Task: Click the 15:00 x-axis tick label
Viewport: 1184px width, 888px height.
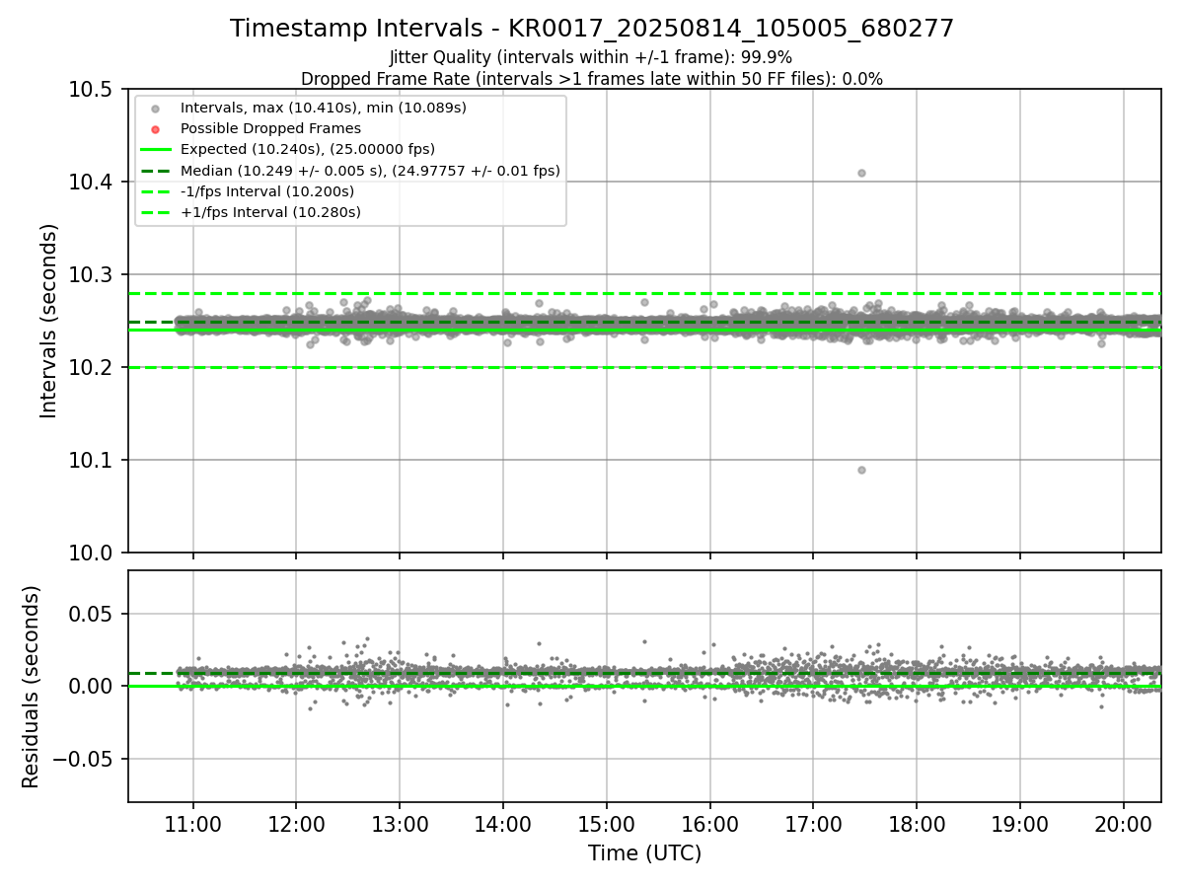Action: (607, 824)
